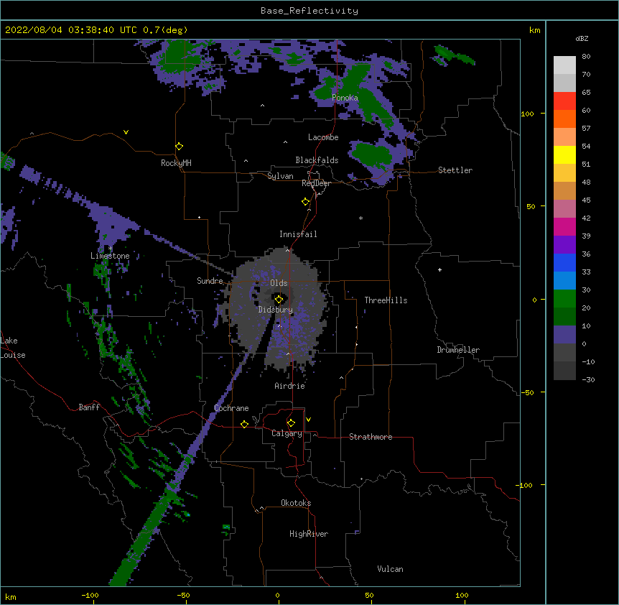Click the Base_Reflectivity title text
The image size is (619, 605).
pyautogui.click(x=309, y=11)
